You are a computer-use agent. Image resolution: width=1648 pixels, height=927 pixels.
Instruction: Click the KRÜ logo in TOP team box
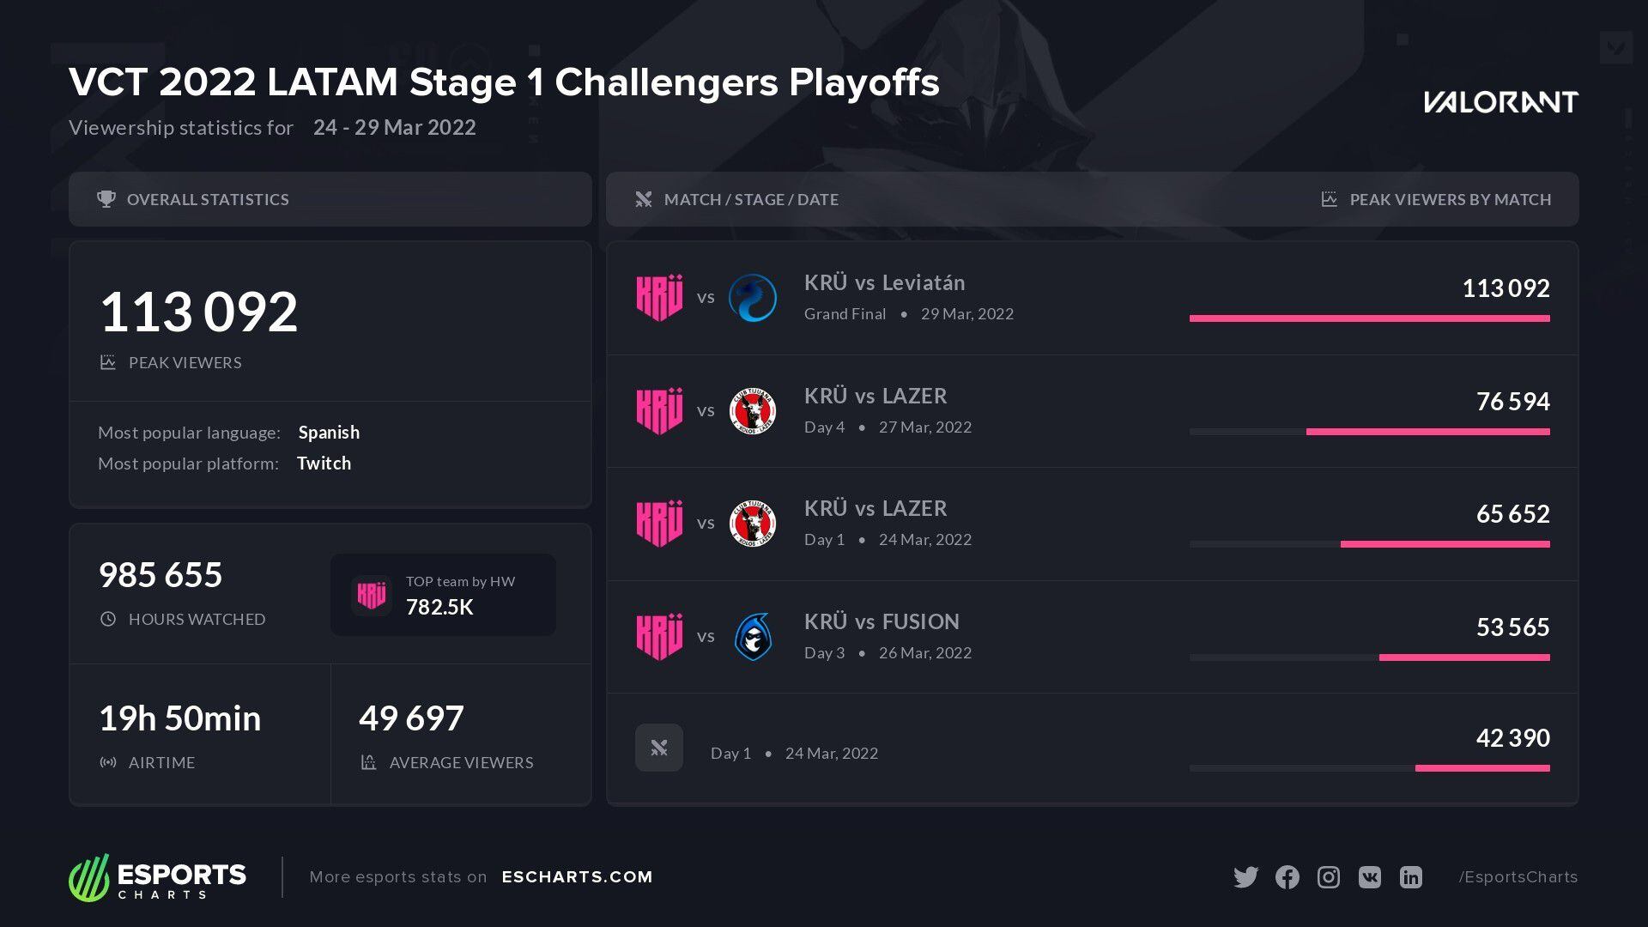tap(372, 595)
